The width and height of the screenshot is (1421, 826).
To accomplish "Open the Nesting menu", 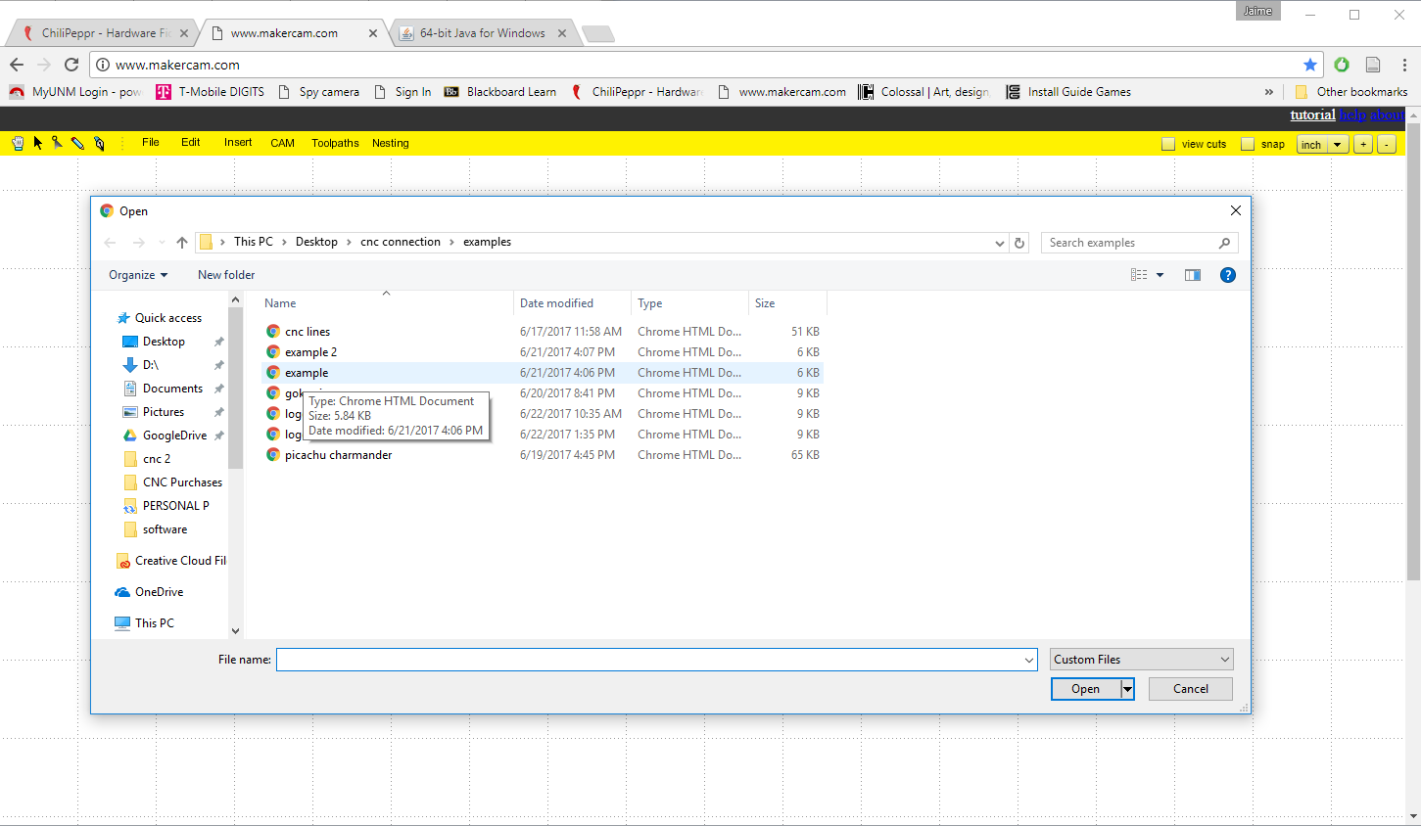I will 391,143.
